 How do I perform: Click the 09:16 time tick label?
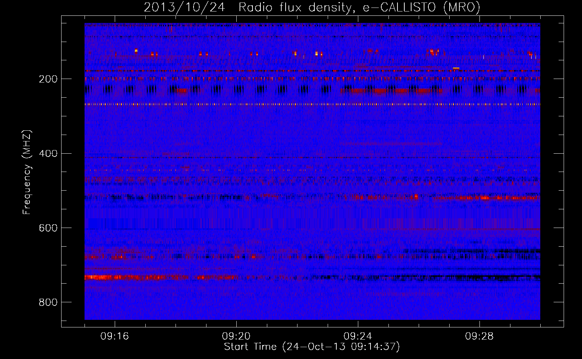click(x=115, y=336)
